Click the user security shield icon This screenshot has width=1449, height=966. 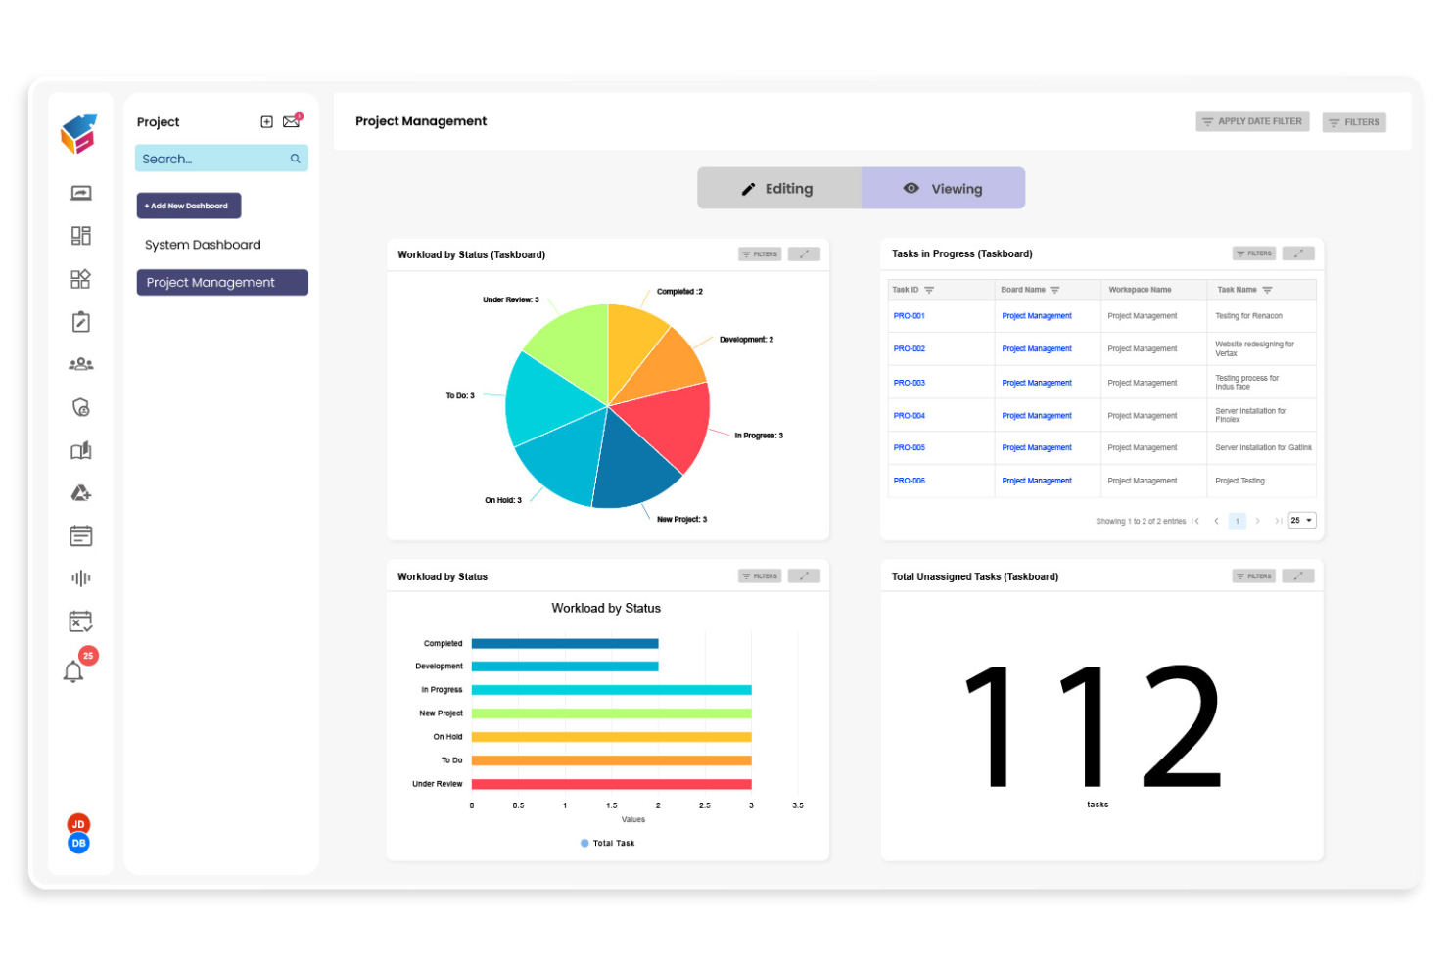pyautogui.click(x=80, y=407)
